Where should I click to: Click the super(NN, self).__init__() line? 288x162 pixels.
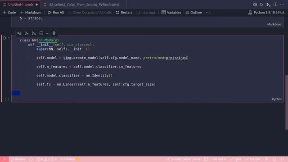coord(63,49)
